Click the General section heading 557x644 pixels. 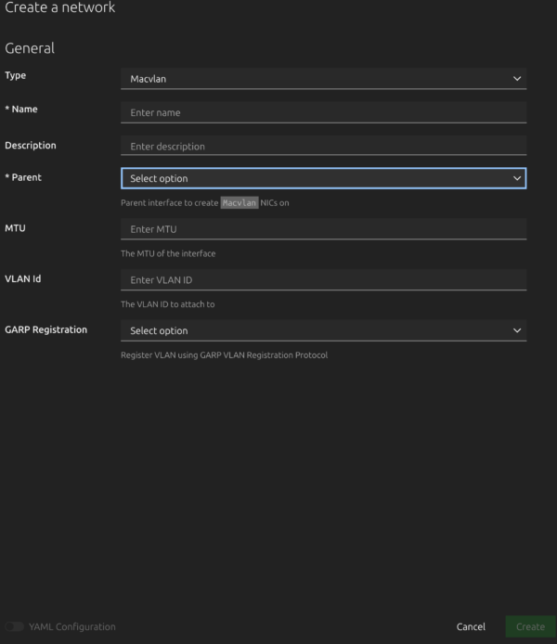tap(30, 48)
